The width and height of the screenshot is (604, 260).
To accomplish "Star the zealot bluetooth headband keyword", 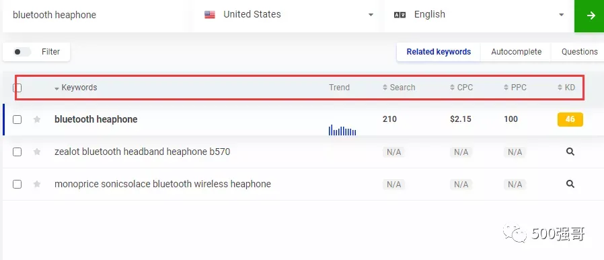I will click(x=37, y=152).
